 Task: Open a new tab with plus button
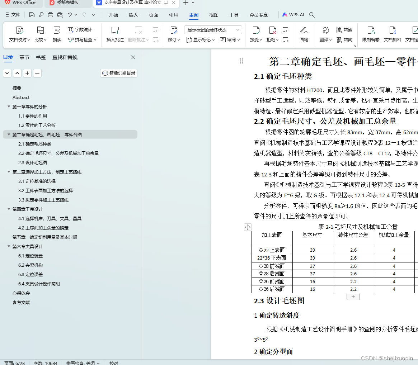(186, 3)
